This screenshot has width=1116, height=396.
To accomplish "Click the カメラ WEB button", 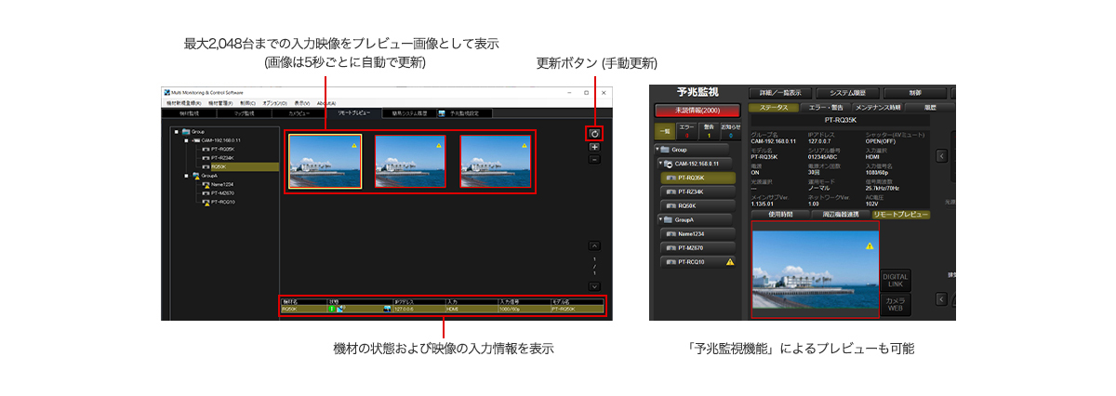I will pos(896,305).
